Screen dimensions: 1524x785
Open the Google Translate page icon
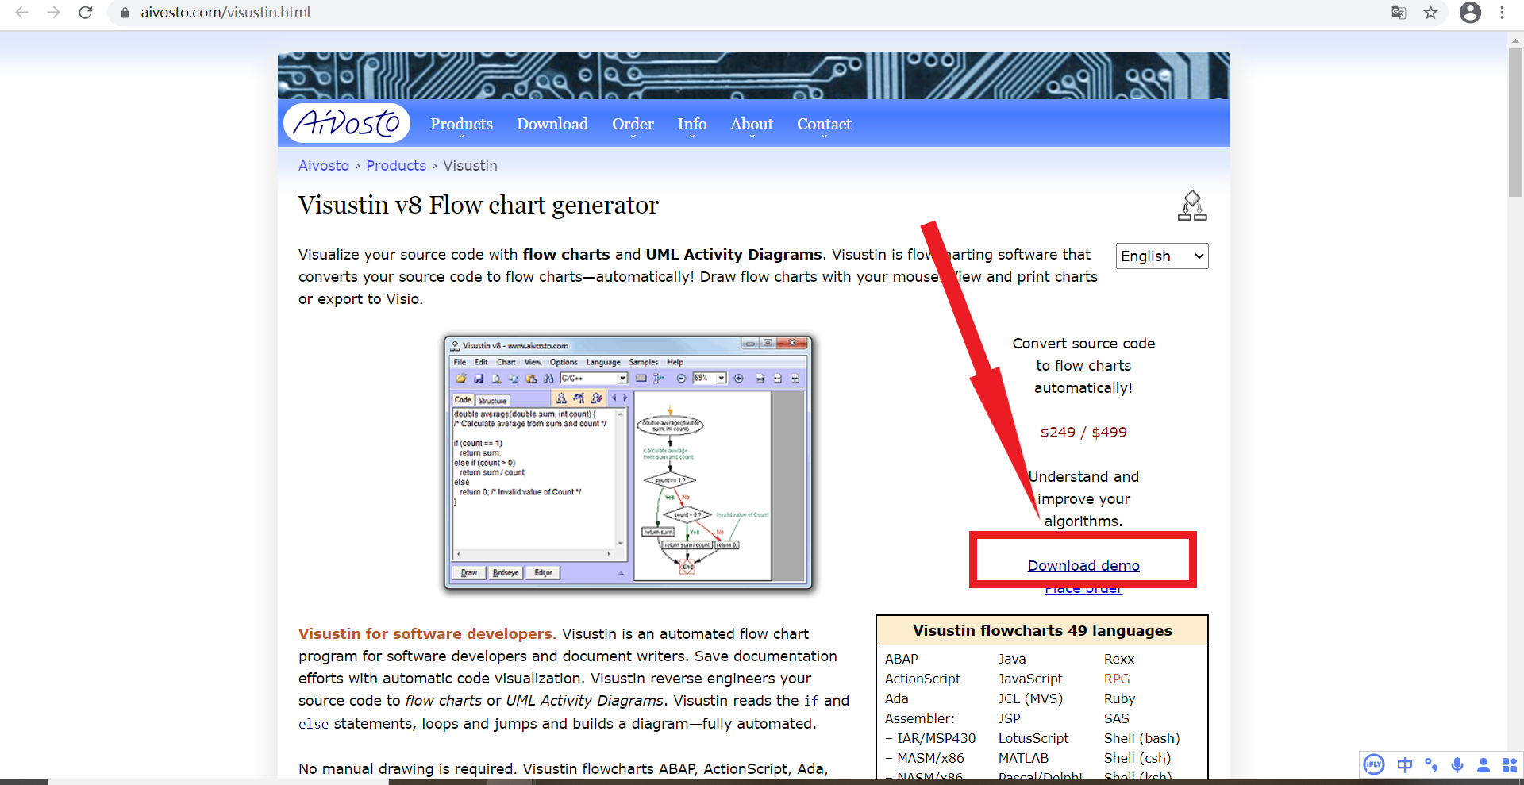pyautogui.click(x=1399, y=13)
